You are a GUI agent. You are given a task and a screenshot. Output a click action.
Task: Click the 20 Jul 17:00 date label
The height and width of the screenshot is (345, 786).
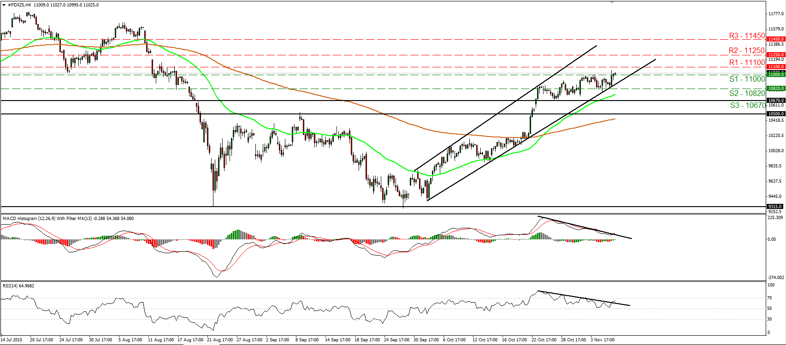41,340
